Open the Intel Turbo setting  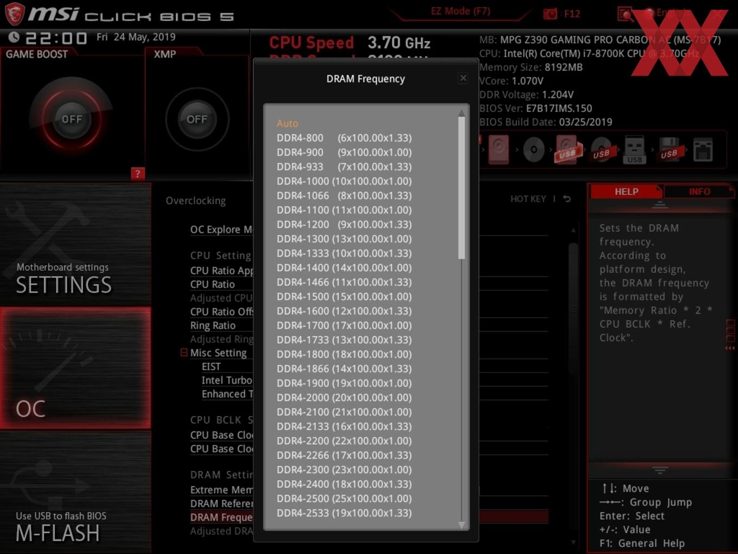point(227,380)
